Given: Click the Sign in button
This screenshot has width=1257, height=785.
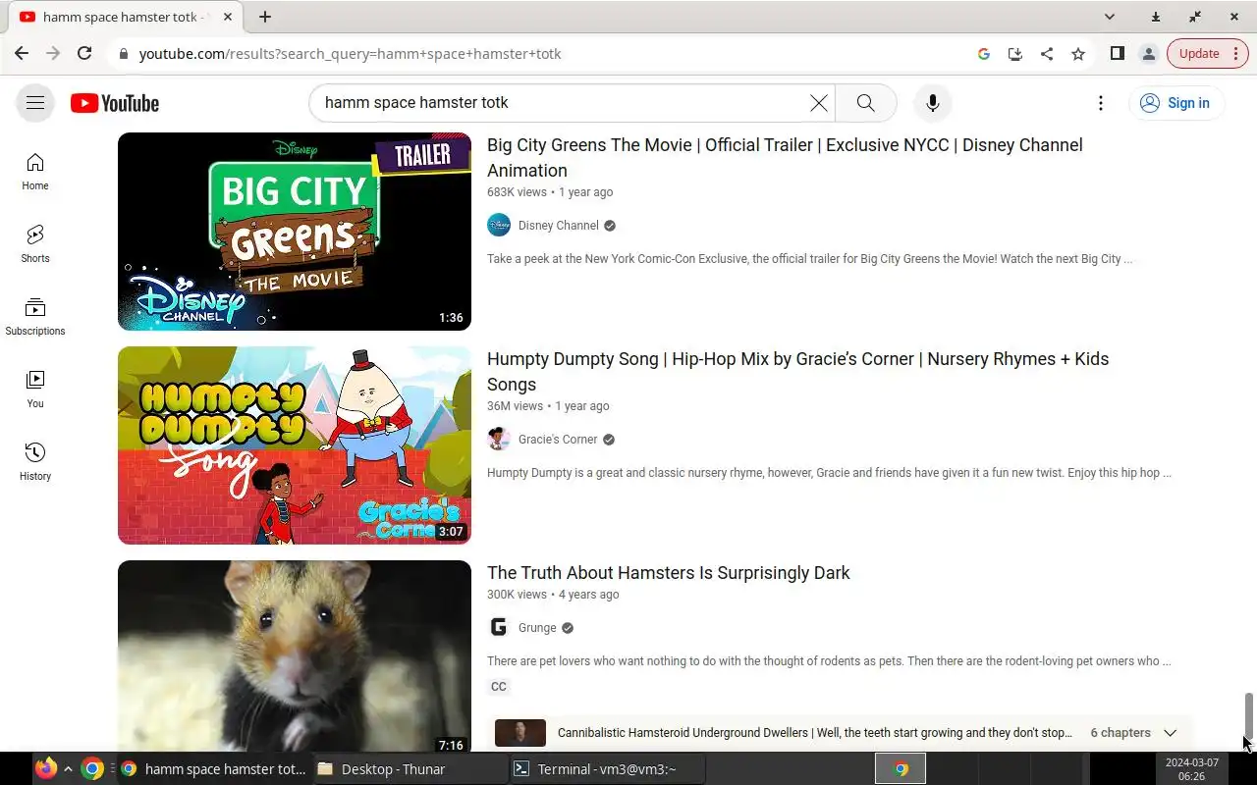Looking at the screenshot, I should 1175,103.
